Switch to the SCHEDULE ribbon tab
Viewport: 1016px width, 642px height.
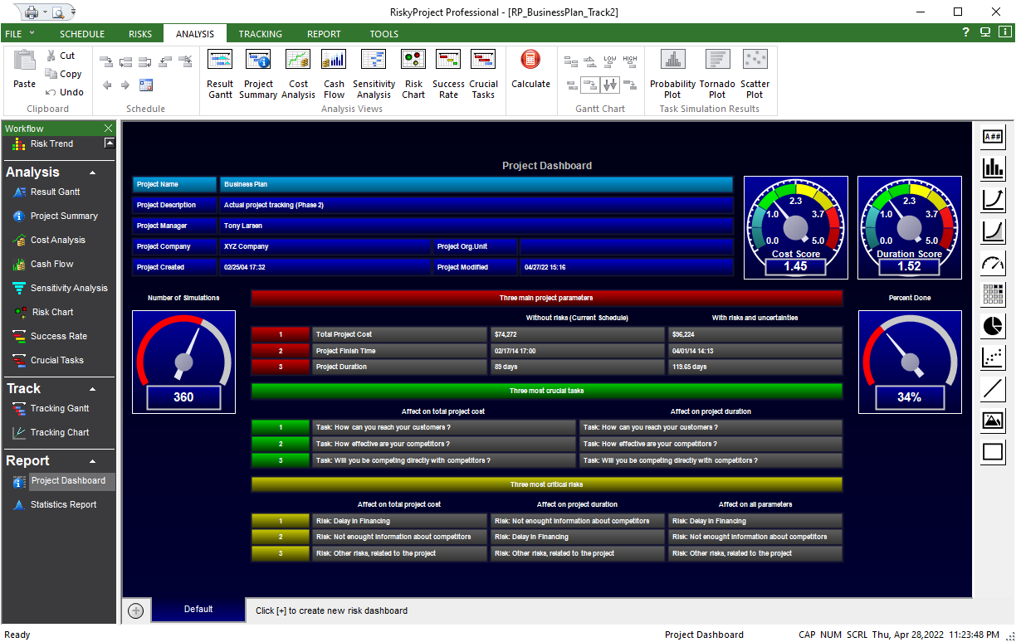[x=82, y=34]
